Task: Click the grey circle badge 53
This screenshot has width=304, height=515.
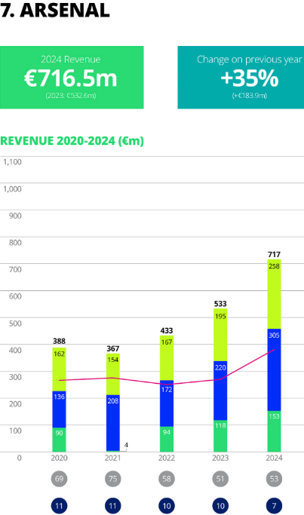Action: [x=274, y=479]
